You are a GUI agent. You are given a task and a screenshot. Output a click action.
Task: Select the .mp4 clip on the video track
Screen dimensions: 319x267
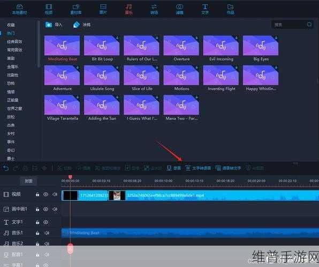coord(214,195)
